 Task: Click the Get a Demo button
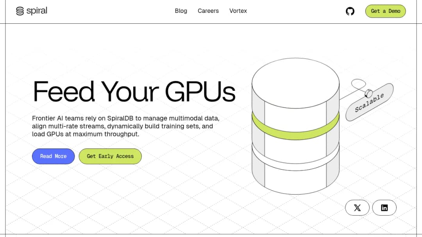[x=385, y=11]
